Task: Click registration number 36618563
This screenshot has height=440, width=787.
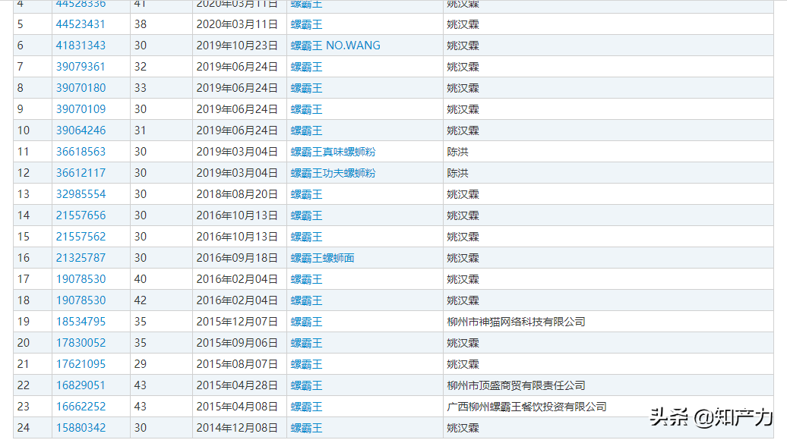Action: [x=81, y=151]
